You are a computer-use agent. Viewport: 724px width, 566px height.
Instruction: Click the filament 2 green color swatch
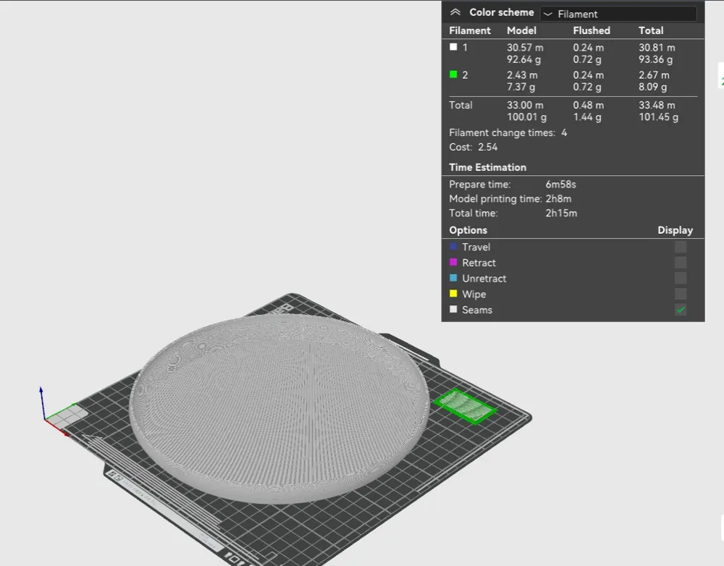[453, 75]
